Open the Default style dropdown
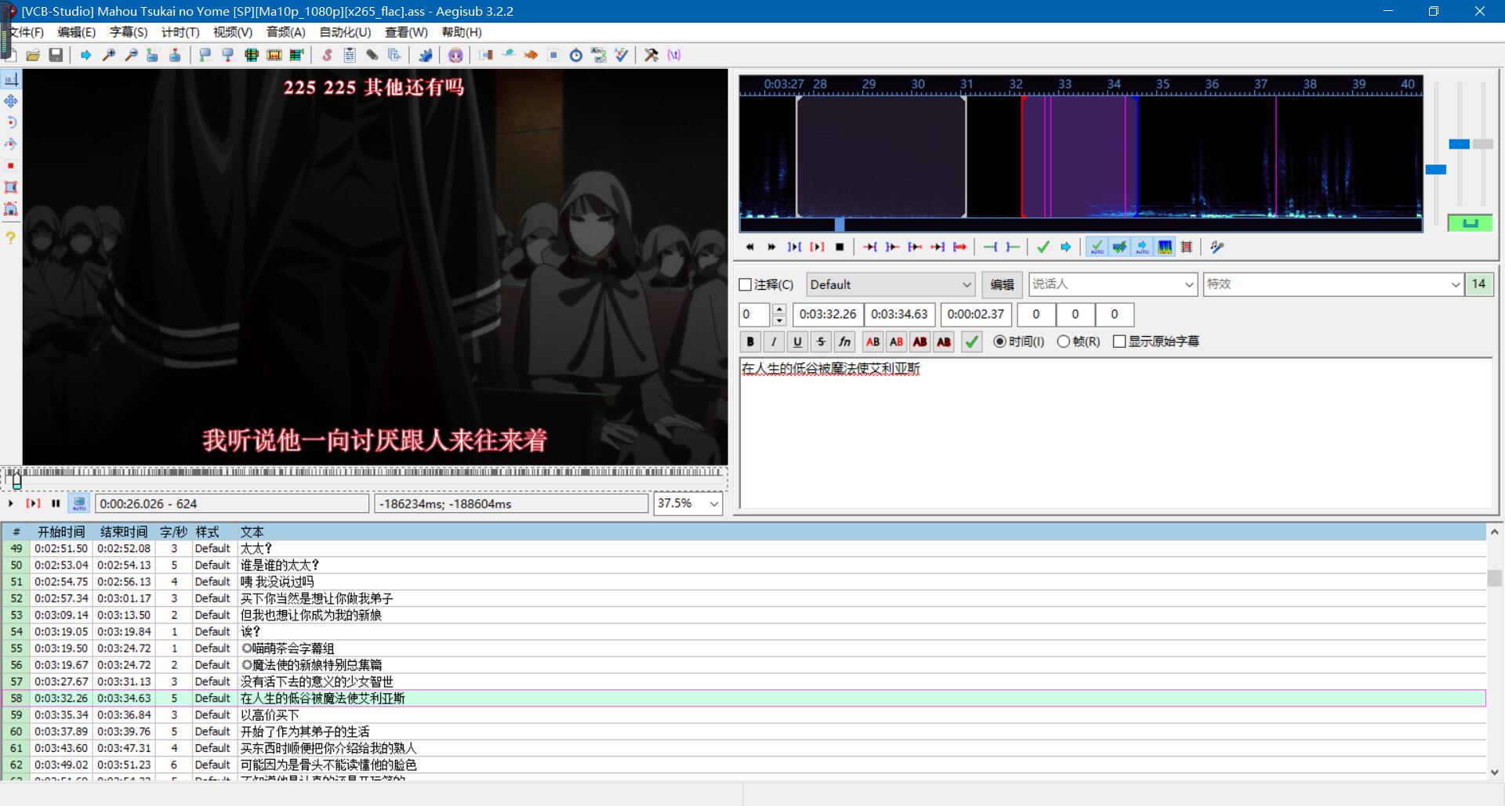This screenshot has height=806, width=1505. pos(890,284)
